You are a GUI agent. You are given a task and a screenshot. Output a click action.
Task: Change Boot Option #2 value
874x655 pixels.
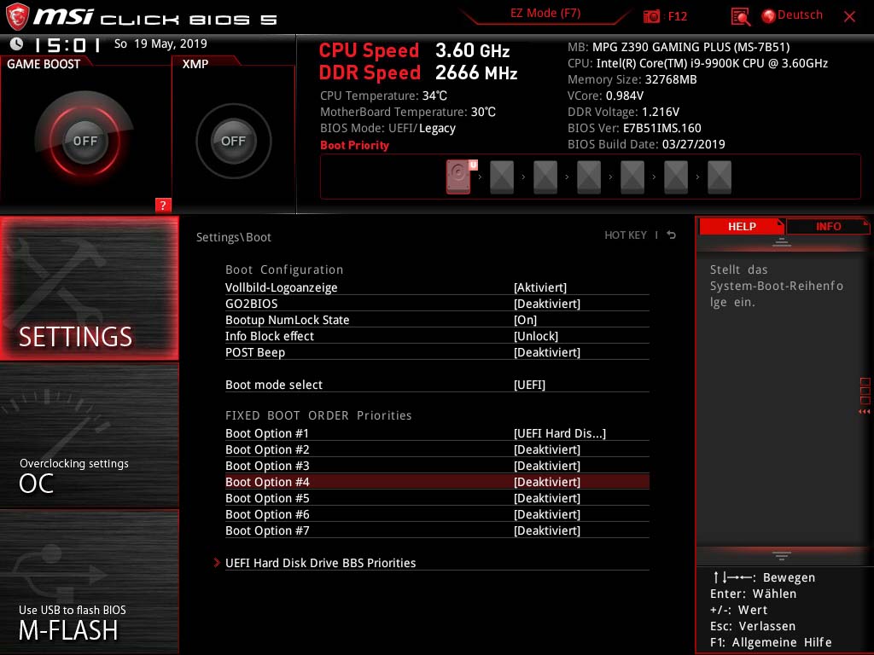[x=547, y=449]
